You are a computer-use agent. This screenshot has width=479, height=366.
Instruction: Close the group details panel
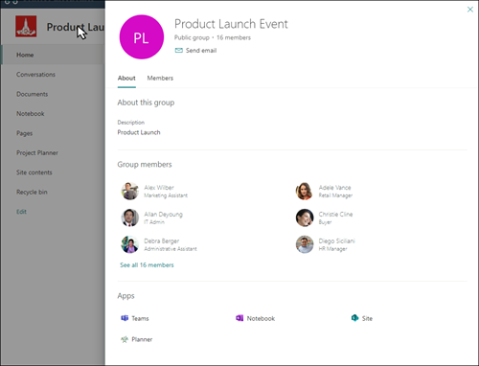click(470, 10)
